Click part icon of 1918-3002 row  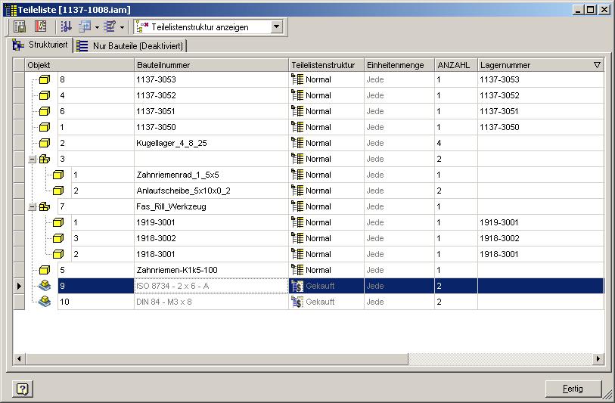(x=58, y=238)
